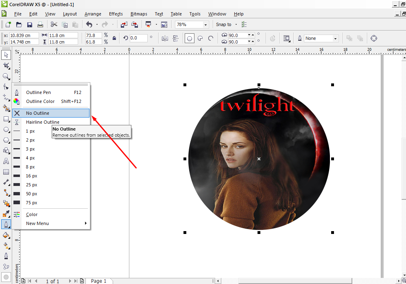Screen dimensions: 406x284
Task: Add page after current page
Action: click(x=82, y=281)
